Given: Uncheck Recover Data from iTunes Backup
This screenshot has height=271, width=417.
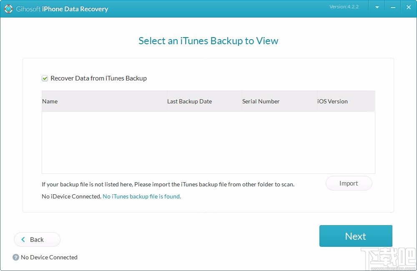Looking at the screenshot, I should click(45, 78).
